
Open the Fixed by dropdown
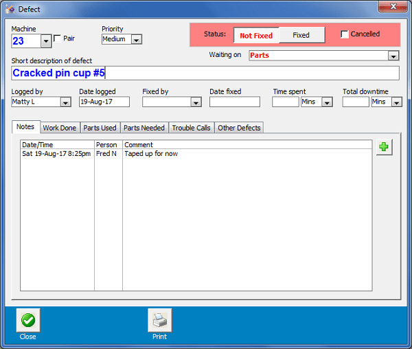(x=196, y=102)
